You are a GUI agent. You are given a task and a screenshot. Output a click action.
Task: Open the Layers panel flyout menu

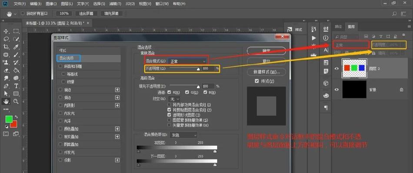(409, 26)
